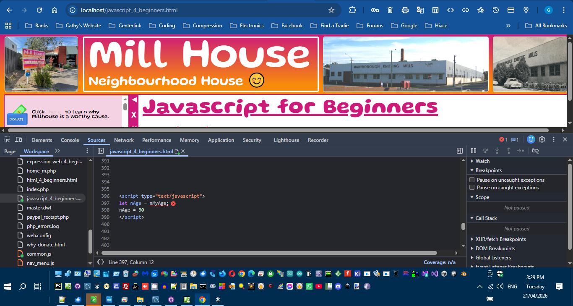This screenshot has height=306, width=573.
Task: Open the Application tab
Action: tap(221, 140)
